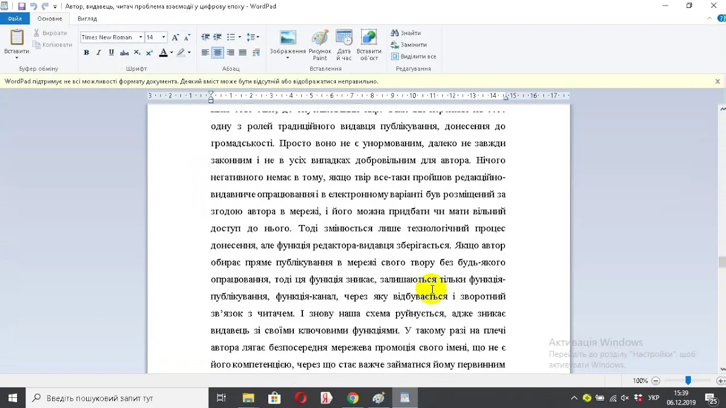Viewport: 726px width, 408px height.
Task: Justify the paragraph text
Action: 243,53
